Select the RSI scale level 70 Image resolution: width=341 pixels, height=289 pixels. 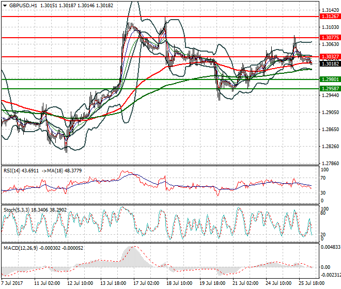(x=323, y=178)
